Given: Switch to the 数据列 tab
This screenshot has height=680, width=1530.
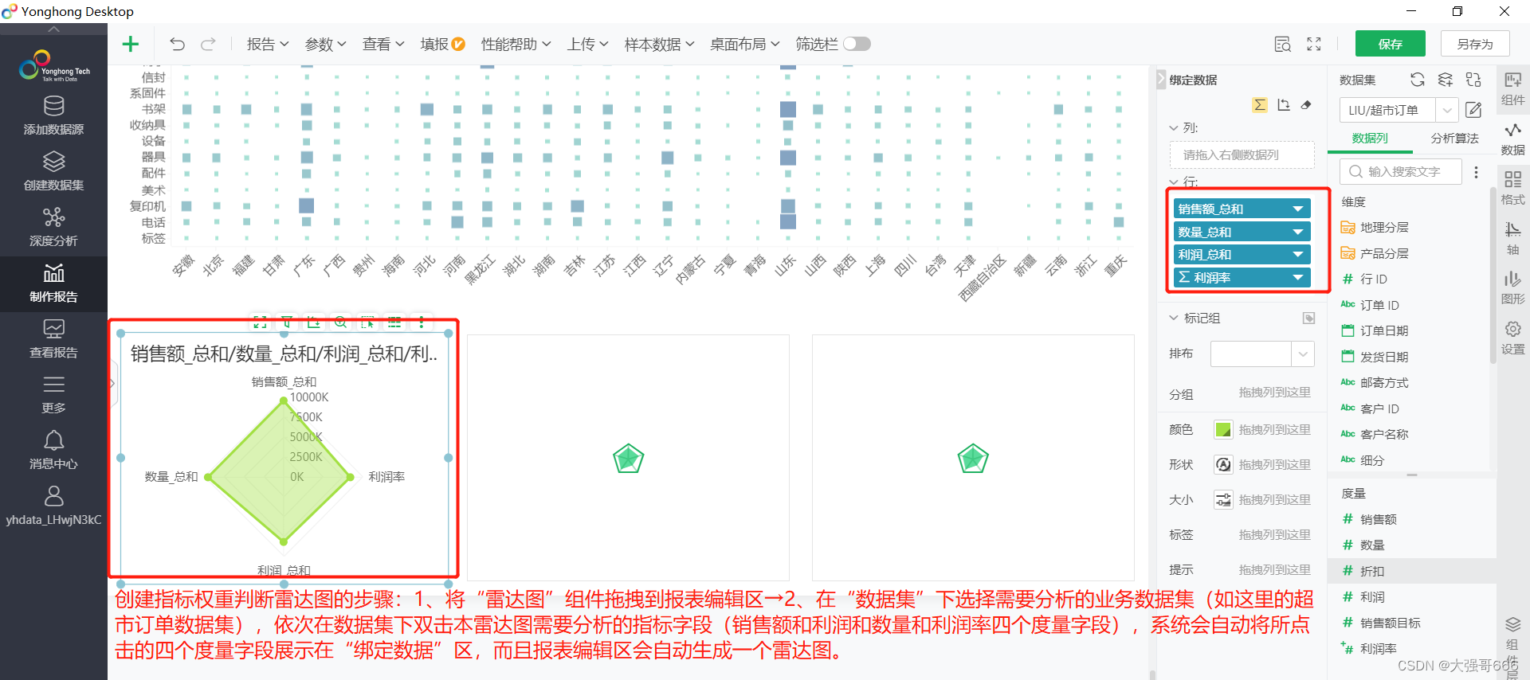Looking at the screenshot, I should pyautogui.click(x=1369, y=139).
